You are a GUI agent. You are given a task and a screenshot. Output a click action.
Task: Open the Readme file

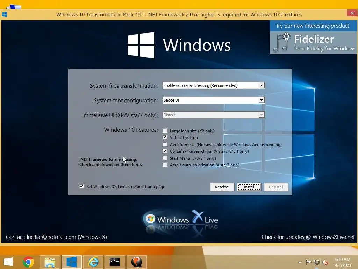tap(222, 187)
